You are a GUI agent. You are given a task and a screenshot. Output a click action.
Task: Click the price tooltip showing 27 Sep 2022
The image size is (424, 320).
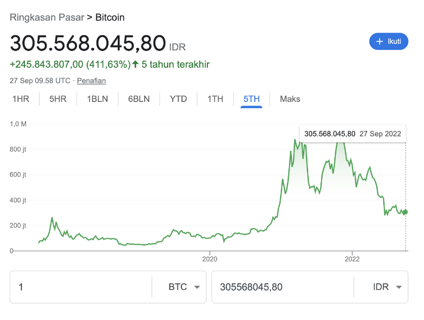353,134
